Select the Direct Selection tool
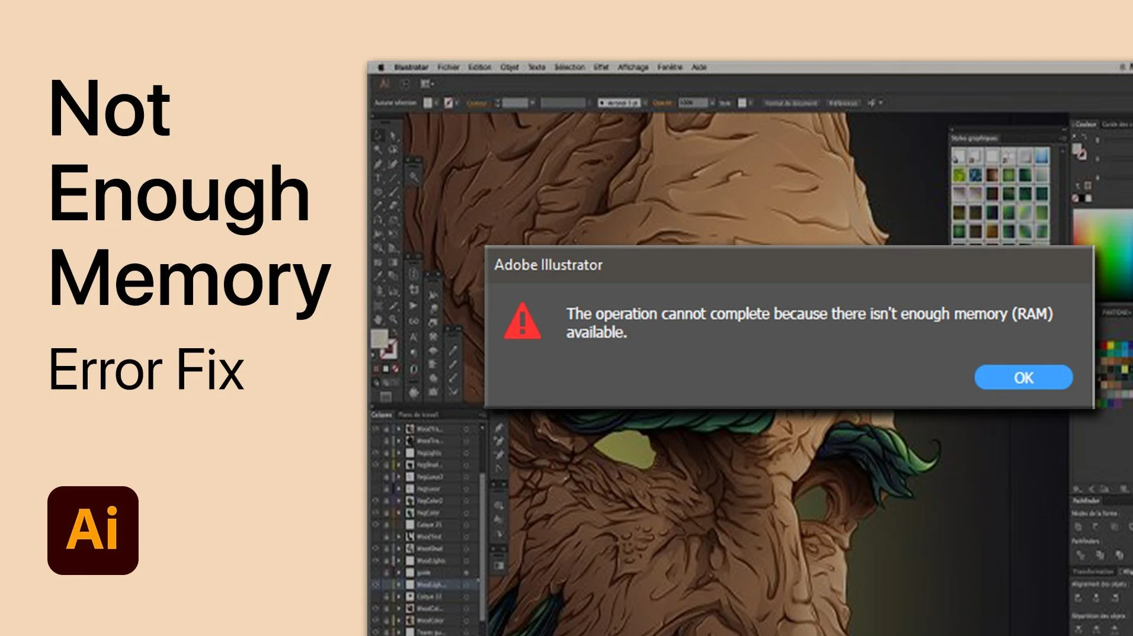Image resolution: width=1133 pixels, height=636 pixels. [x=393, y=136]
